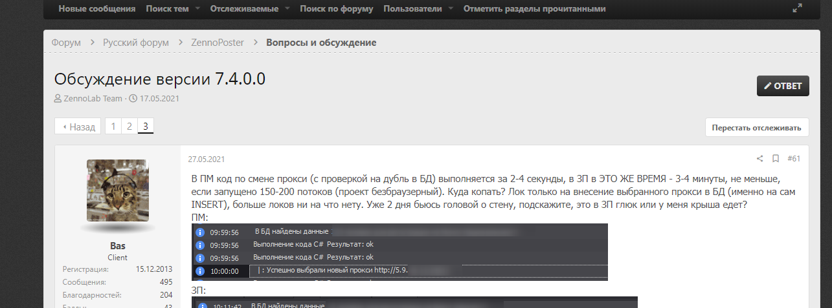Go to page 1 of the thread

point(113,127)
